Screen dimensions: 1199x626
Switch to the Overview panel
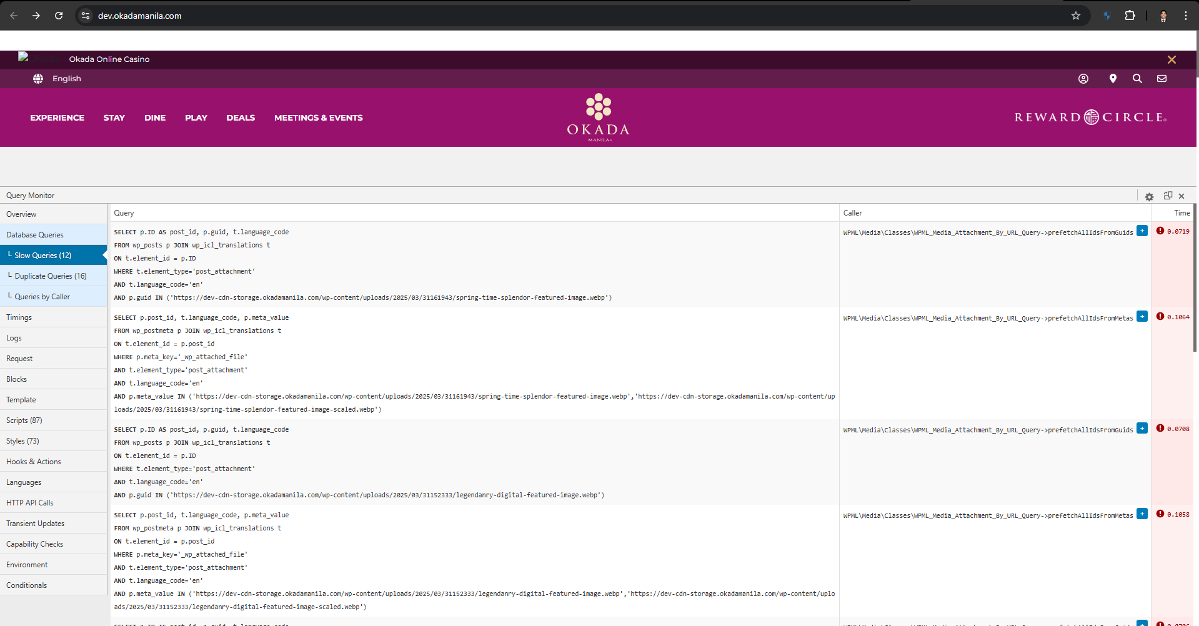point(53,214)
